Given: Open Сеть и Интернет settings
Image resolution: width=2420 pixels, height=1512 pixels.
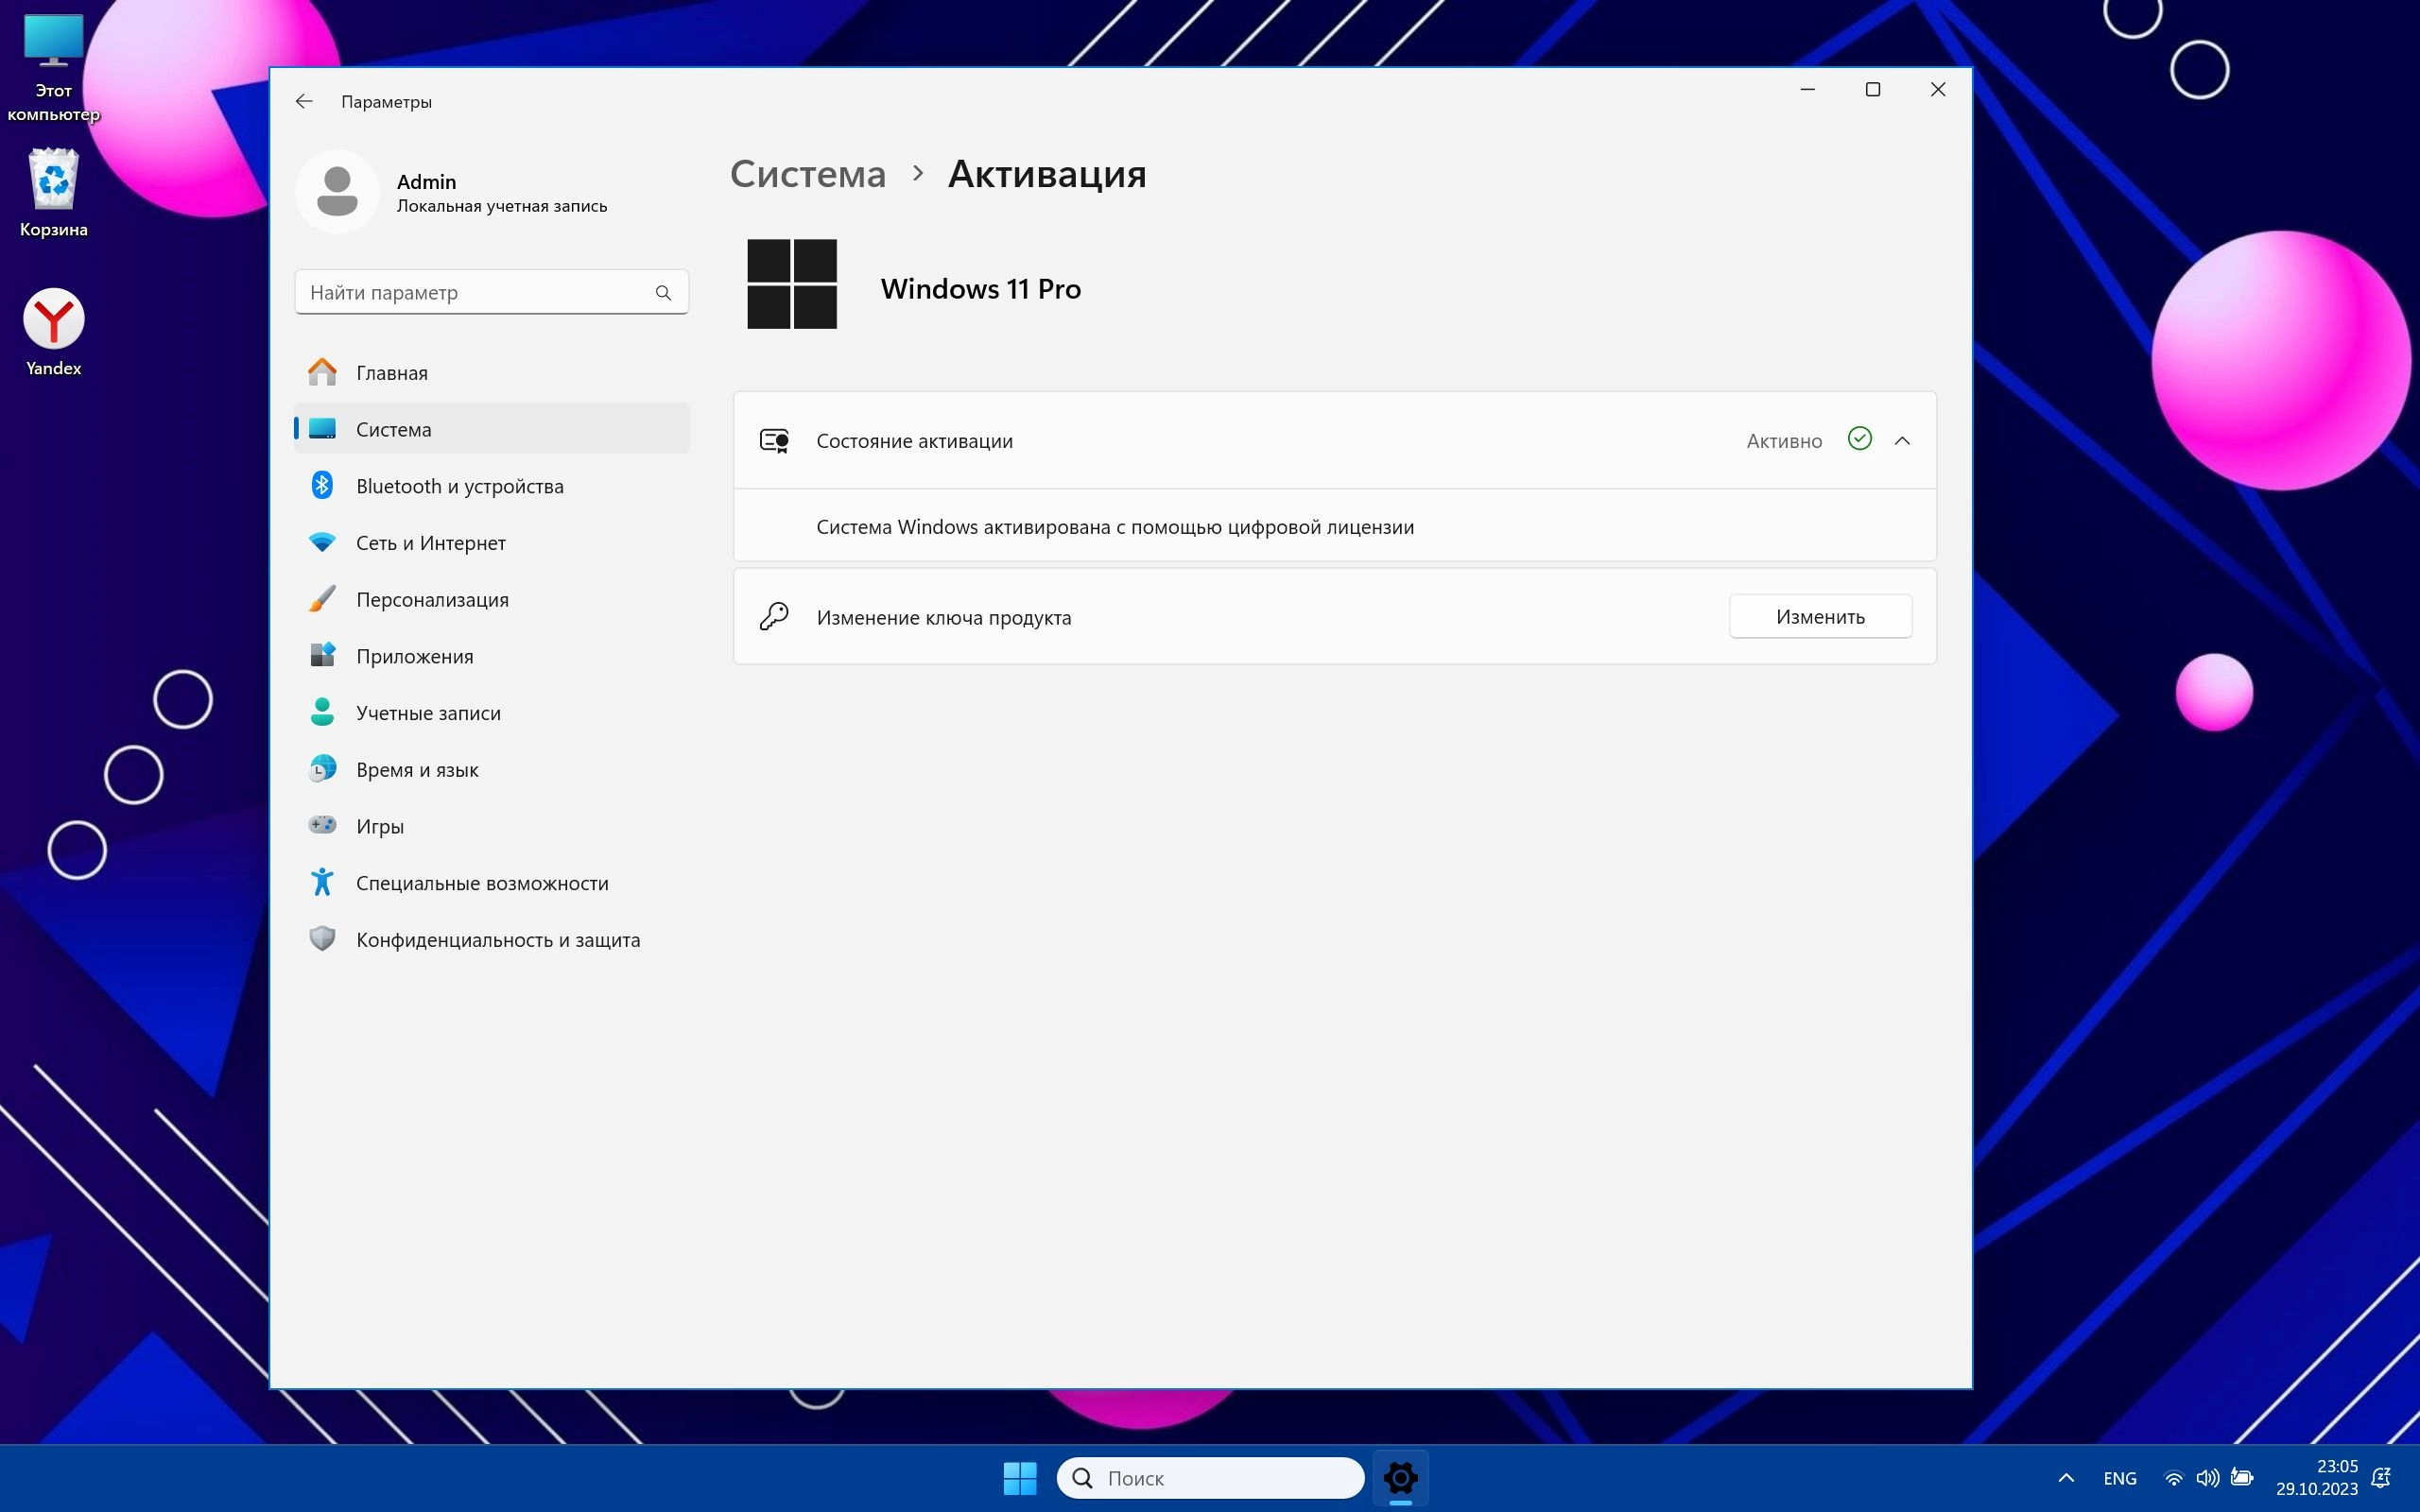Looking at the screenshot, I should pos(430,543).
